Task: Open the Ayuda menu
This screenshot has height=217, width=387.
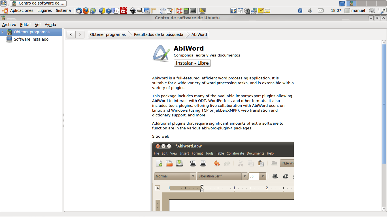Action: click(50, 25)
